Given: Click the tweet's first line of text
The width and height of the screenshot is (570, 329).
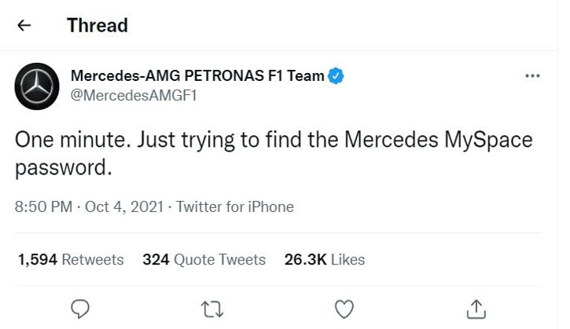Looking at the screenshot, I should [274, 140].
